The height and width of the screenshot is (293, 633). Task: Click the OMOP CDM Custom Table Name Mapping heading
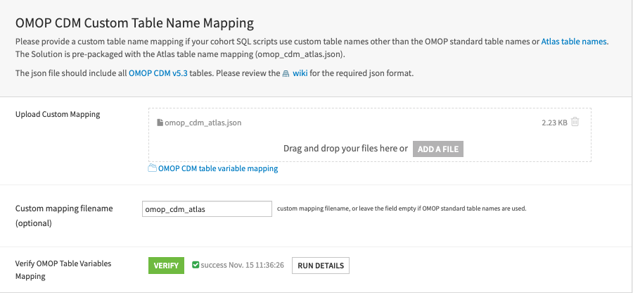click(134, 23)
